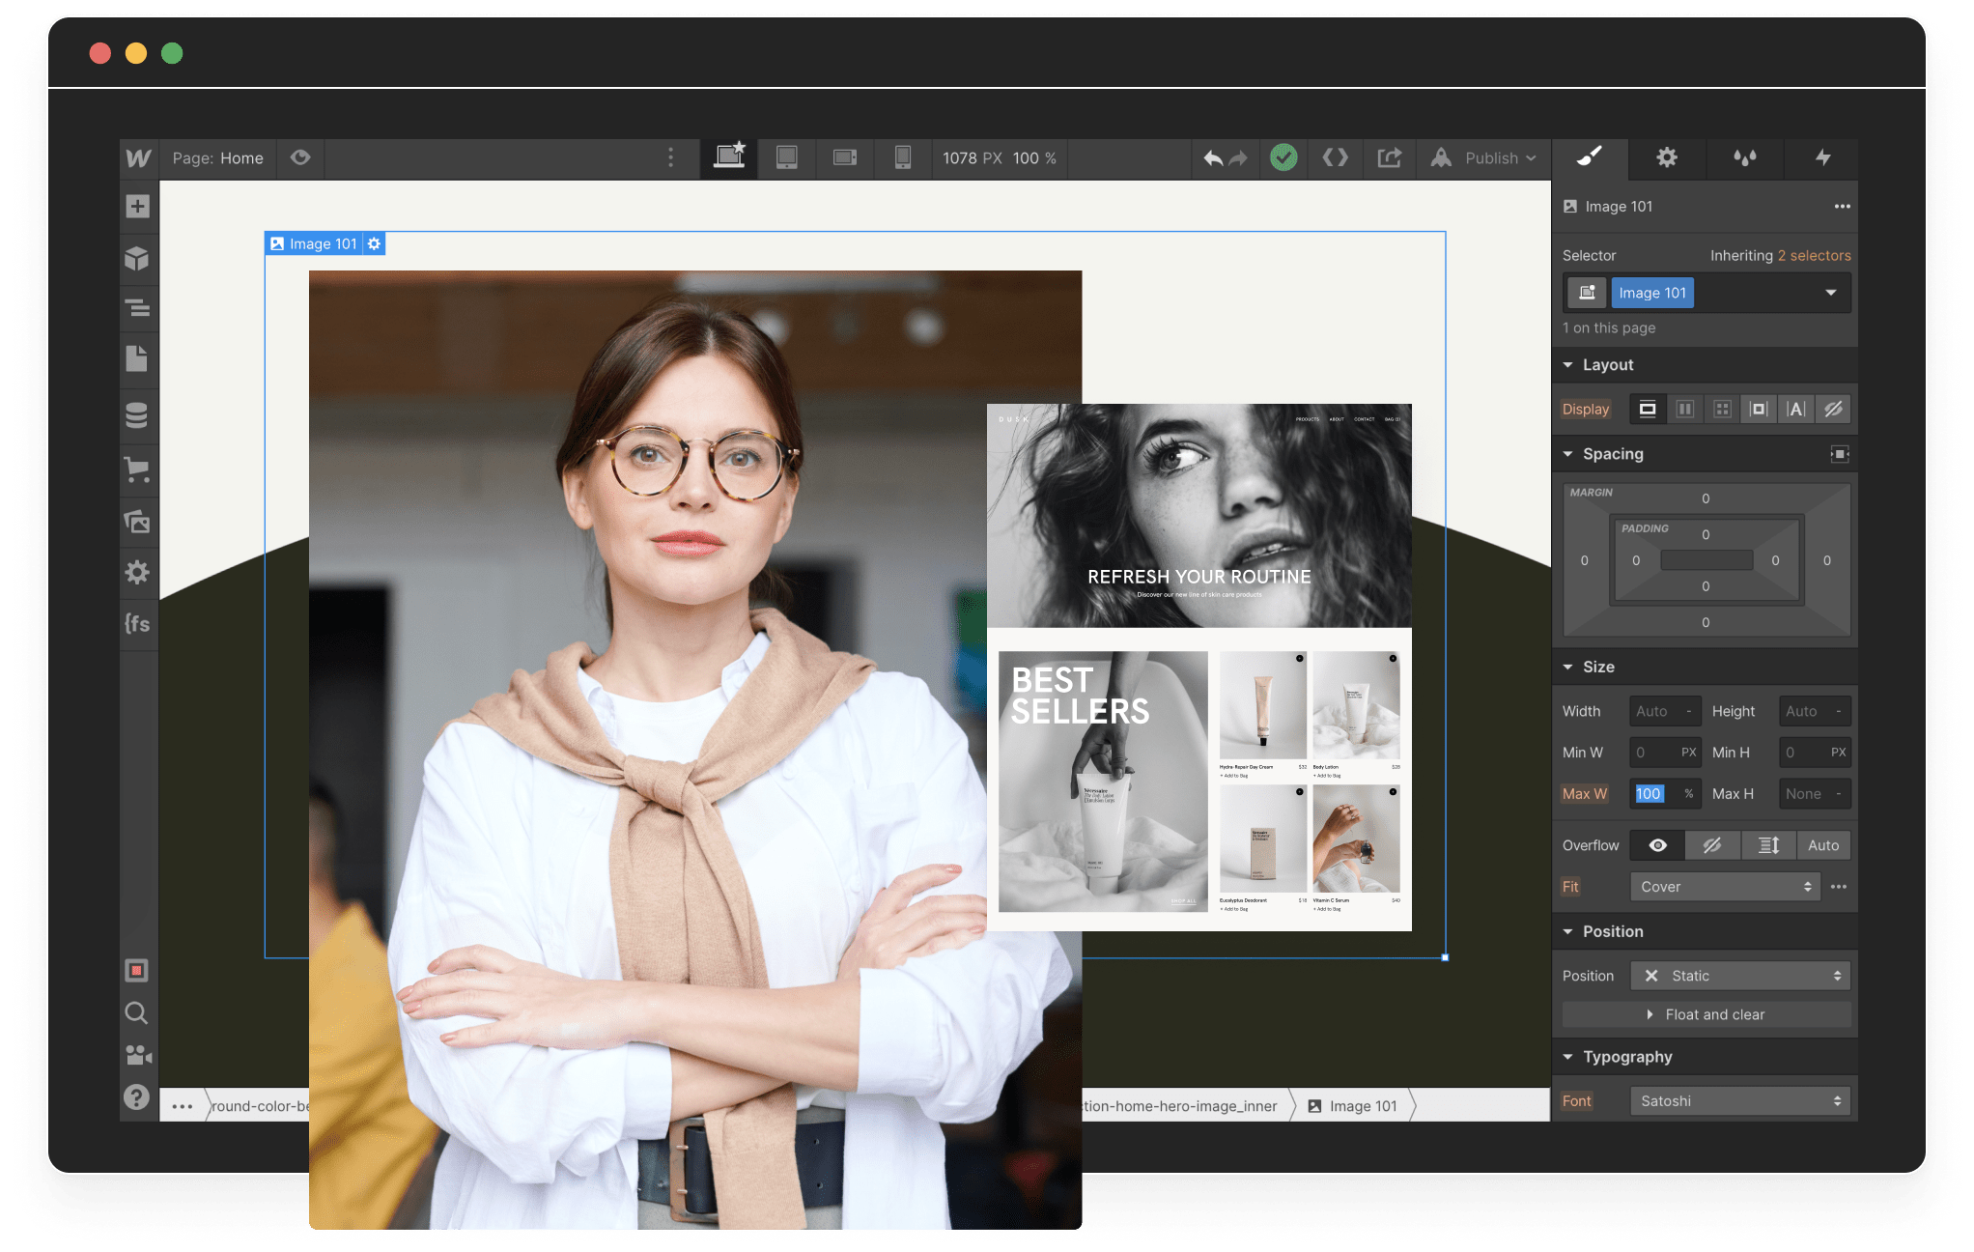The image size is (1974, 1252).
Task: Open the Navigator panel icon
Action: click(x=137, y=308)
